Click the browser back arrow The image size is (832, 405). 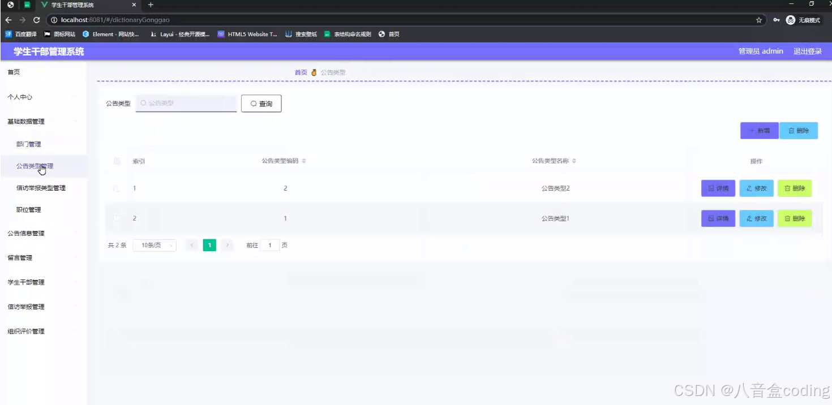pyautogui.click(x=8, y=20)
